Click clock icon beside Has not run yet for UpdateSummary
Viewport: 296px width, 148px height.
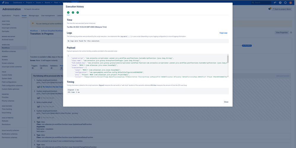coord(41,98)
